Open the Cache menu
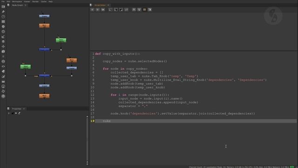 coord(44,1)
